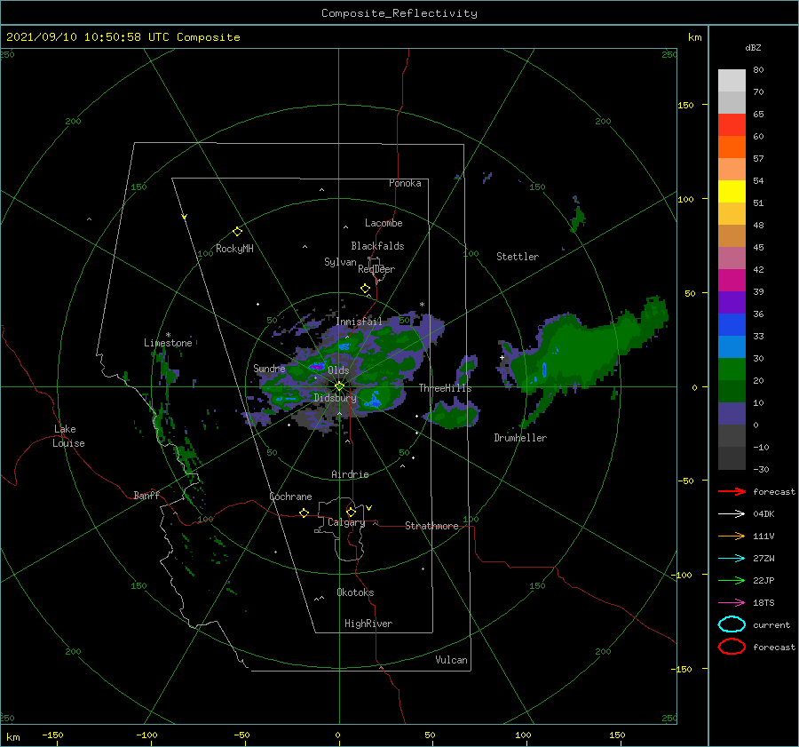Viewport: 799px width, 747px height.
Task: Click the Limestone label
Action: pos(168,343)
